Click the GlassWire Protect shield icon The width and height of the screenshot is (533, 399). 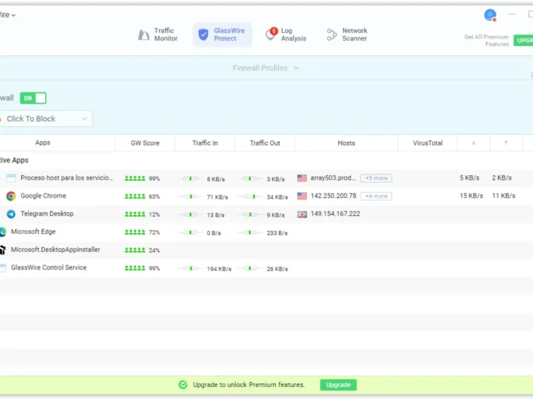204,35
